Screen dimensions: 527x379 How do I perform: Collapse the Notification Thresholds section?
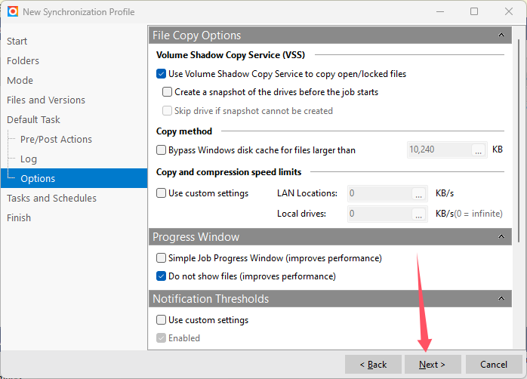[x=500, y=299]
